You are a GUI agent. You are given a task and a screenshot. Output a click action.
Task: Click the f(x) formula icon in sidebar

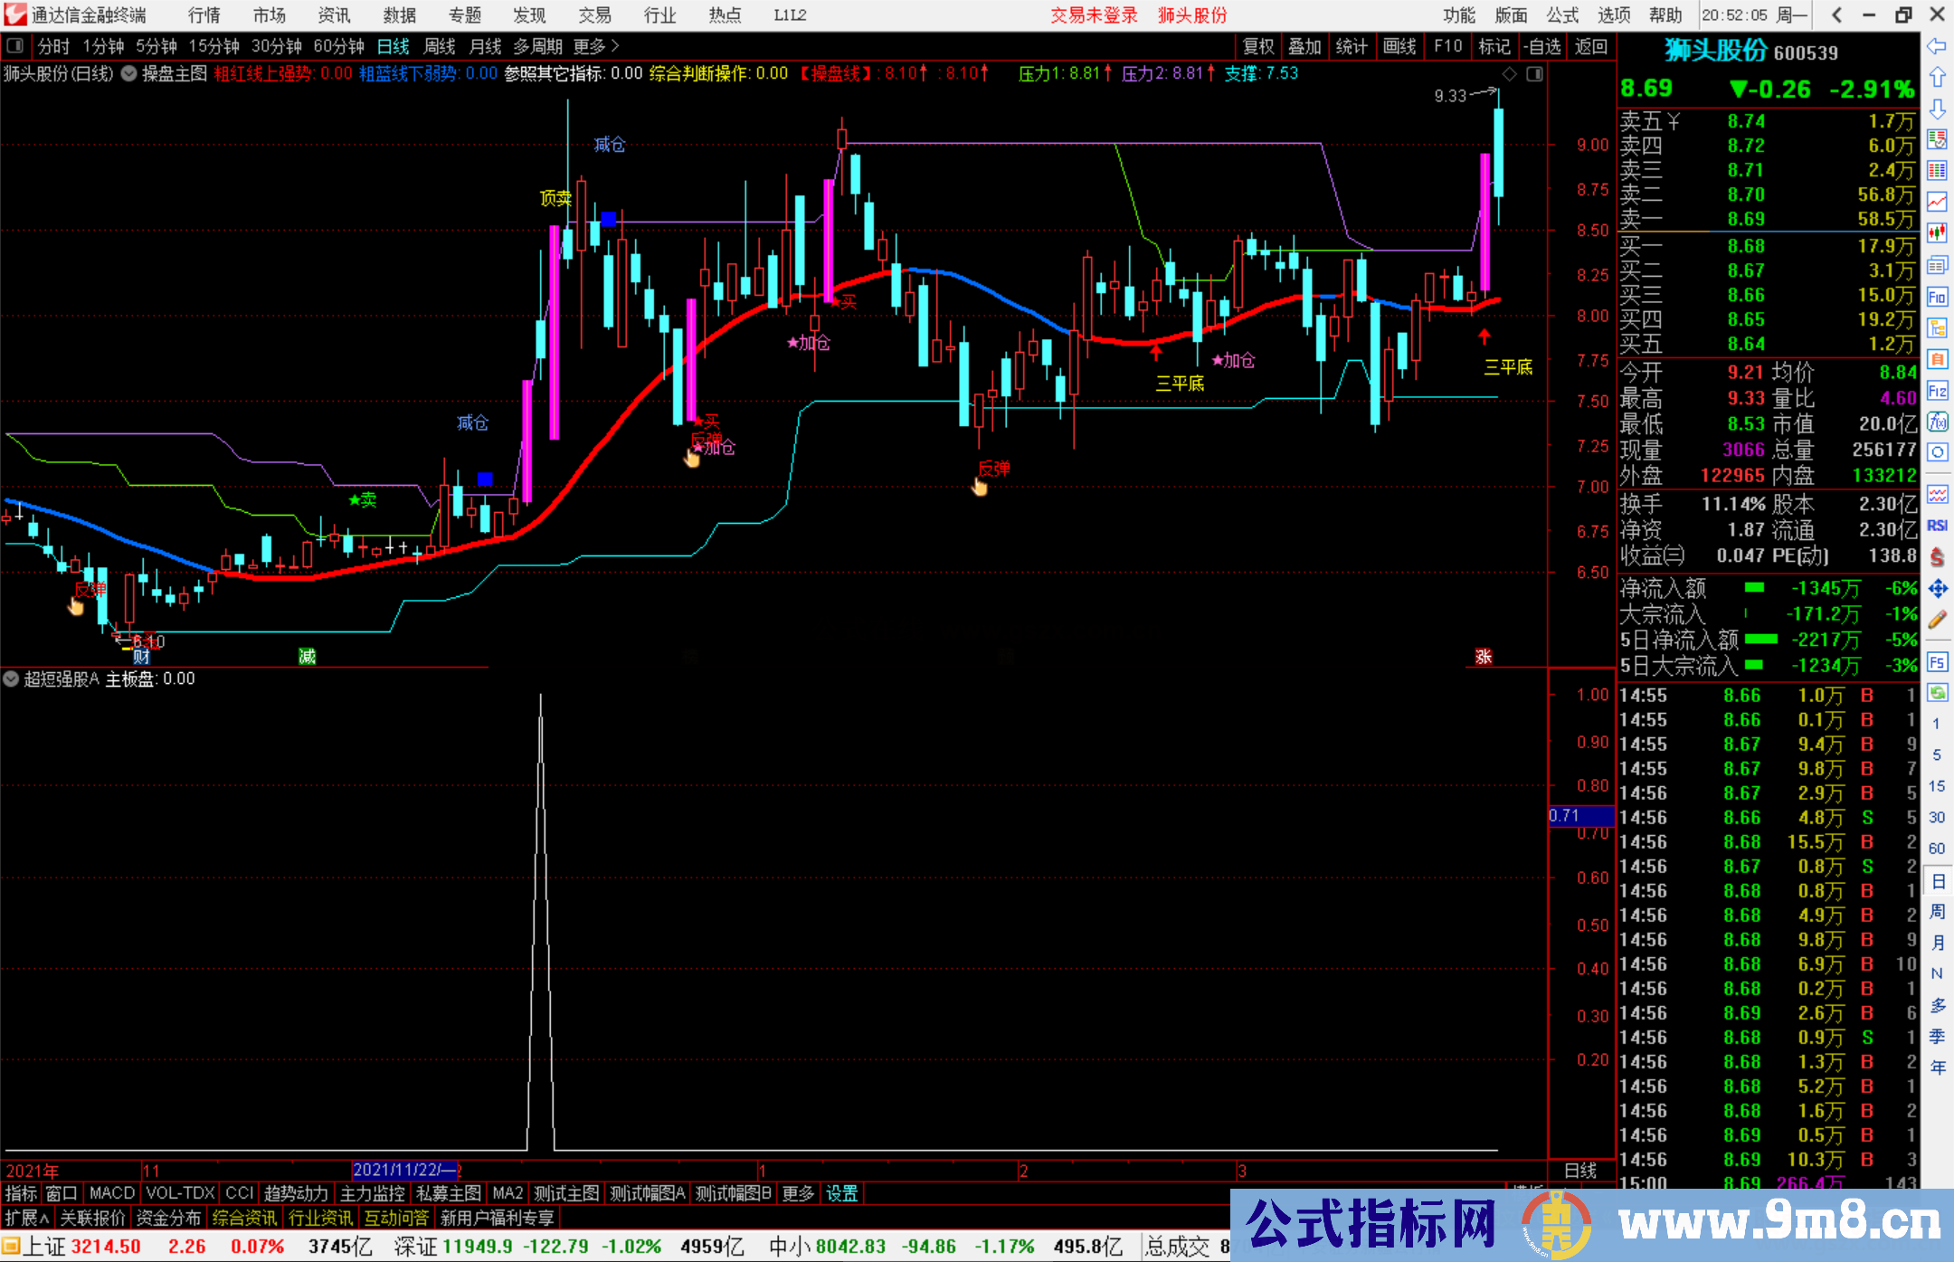1937,422
